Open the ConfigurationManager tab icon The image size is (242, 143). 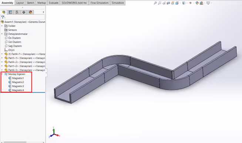[x=17, y=12]
